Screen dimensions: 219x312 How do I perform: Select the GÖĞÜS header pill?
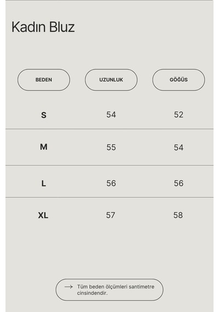178,80
